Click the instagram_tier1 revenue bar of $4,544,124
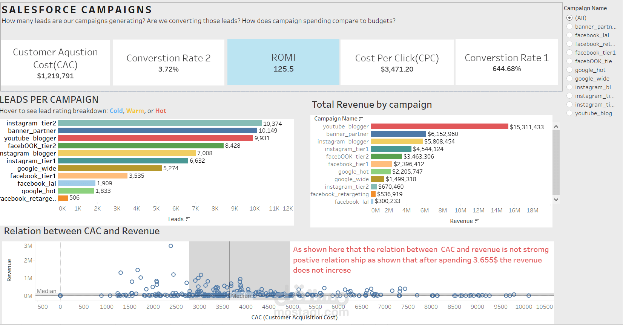This screenshot has width=623, height=325. click(391, 149)
